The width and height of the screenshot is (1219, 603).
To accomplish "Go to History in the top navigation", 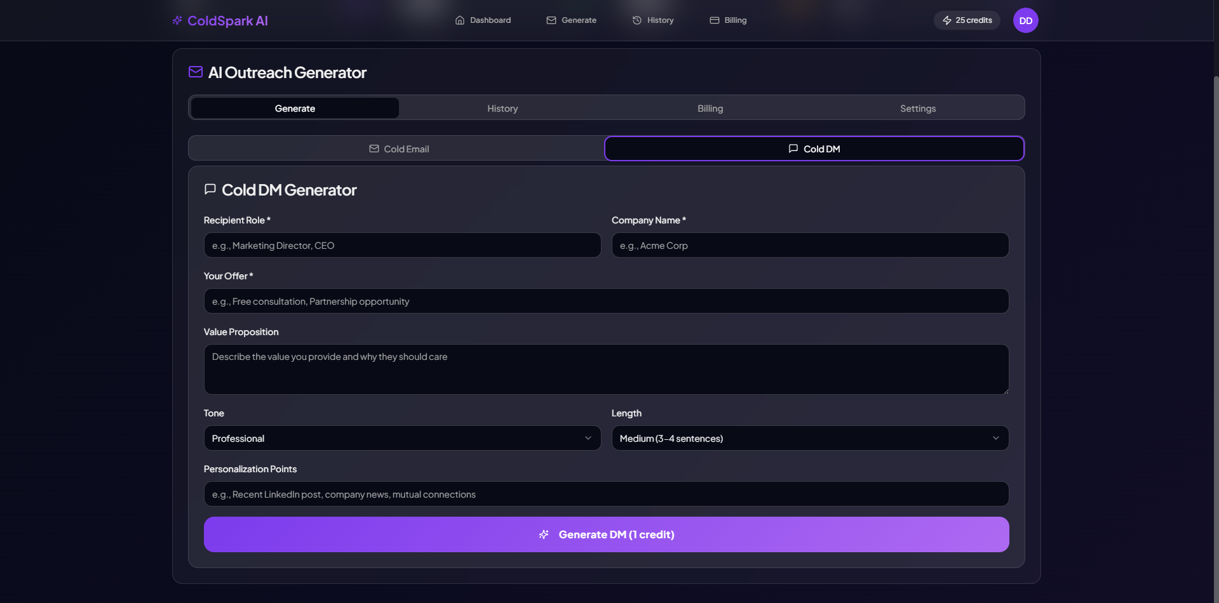I will [653, 20].
